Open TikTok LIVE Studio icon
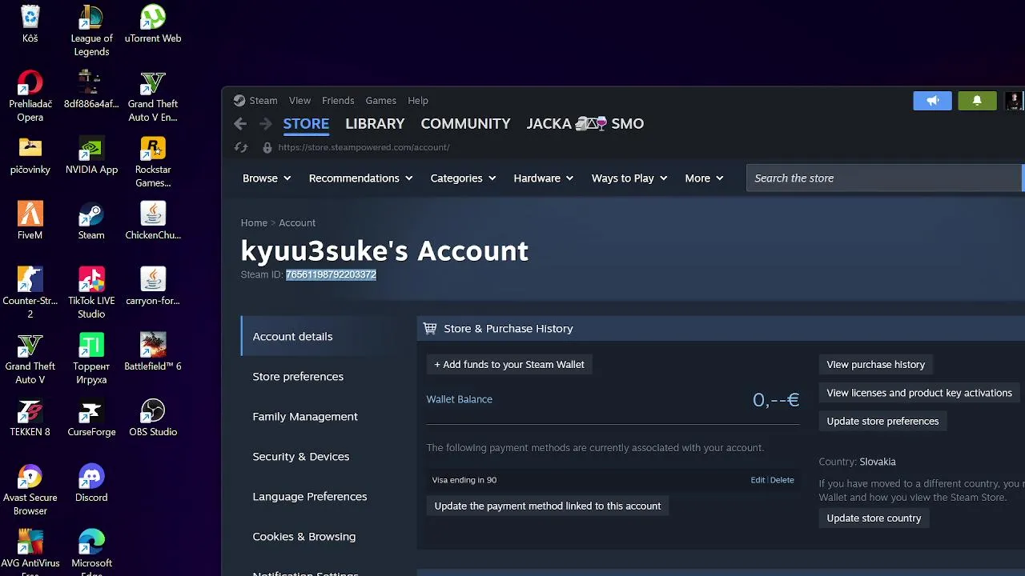The height and width of the screenshot is (576, 1025). pos(91,293)
